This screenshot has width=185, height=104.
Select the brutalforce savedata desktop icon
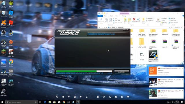click(4, 63)
